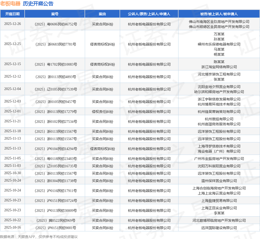Screen dimensions: 260x239
Task: Click defendant 沈阳万科宸阳置业有限公司
Action: [x=219, y=166]
